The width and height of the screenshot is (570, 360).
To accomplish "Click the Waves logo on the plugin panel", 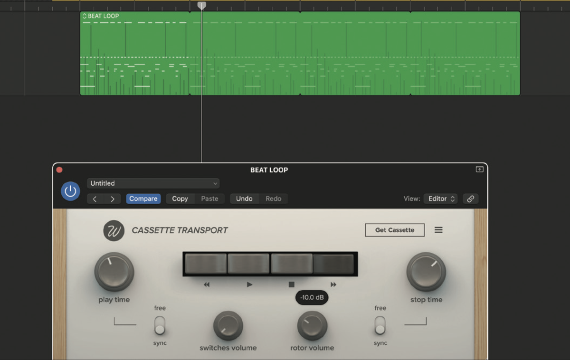I will (x=114, y=230).
